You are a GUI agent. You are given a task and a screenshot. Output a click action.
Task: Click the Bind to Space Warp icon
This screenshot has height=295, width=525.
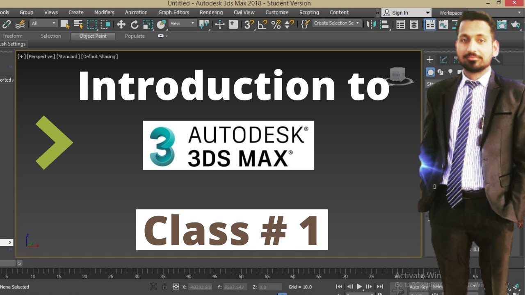[x=20, y=24]
